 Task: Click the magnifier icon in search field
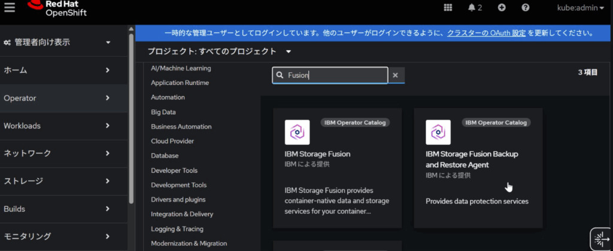coord(280,75)
